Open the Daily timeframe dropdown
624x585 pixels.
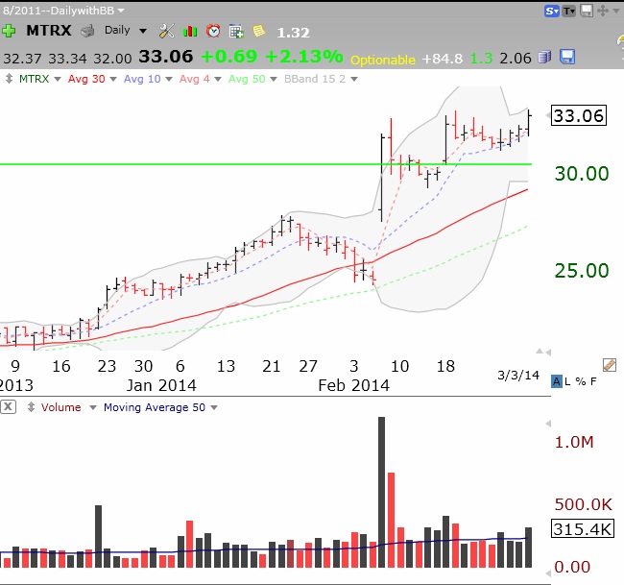pyautogui.click(x=143, y=31)
